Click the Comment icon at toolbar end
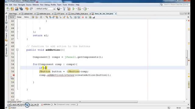This screenshot has width=195, height=109. [x=94, y=17]
